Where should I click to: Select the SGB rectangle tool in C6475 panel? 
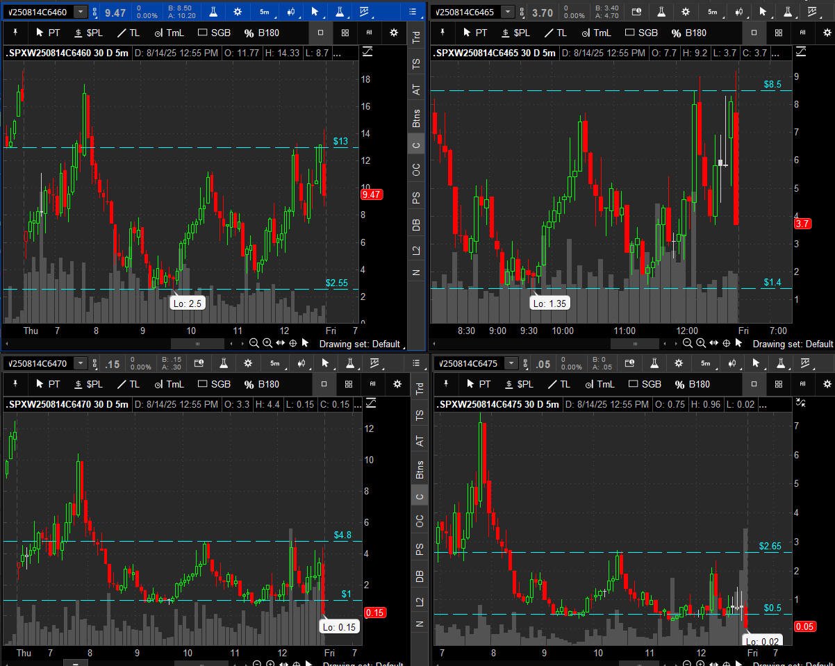coord(643,384)
